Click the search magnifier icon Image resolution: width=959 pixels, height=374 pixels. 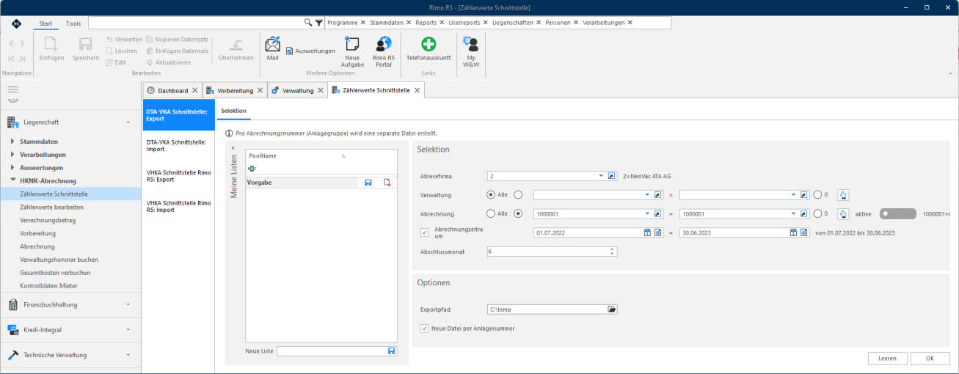coord(308,23)
